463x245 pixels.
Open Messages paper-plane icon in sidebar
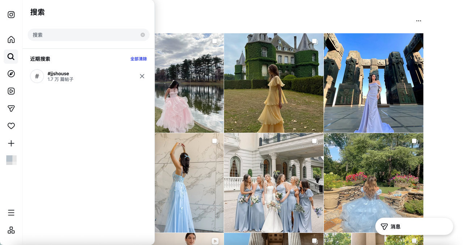click(x=11, y=109)
